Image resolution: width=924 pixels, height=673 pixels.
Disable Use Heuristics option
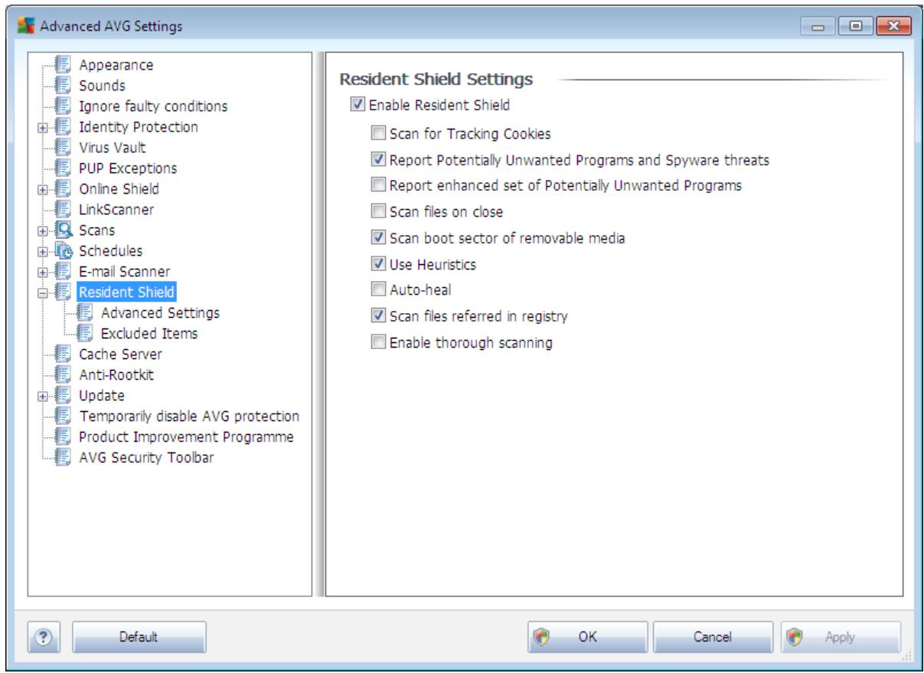pyautogui.click(x=377, y=265)
